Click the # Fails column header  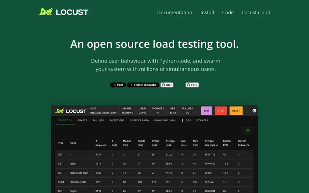point(114,143)
